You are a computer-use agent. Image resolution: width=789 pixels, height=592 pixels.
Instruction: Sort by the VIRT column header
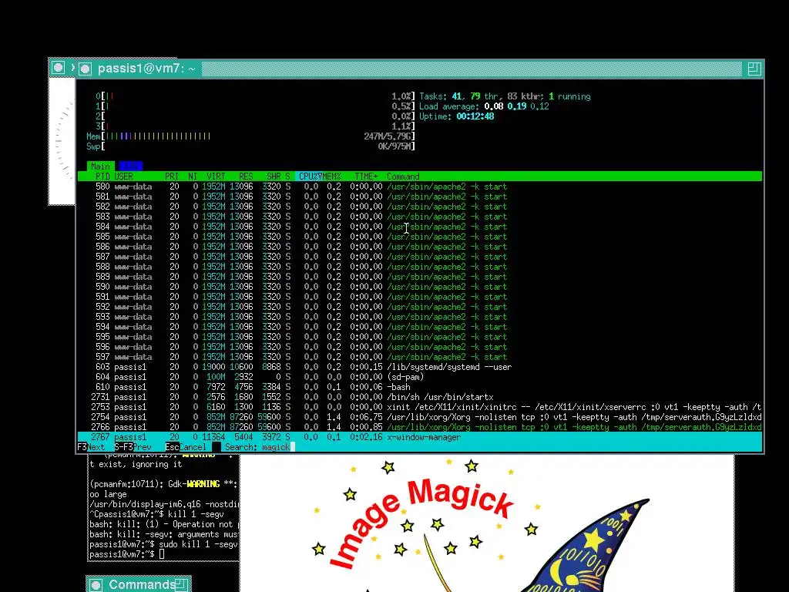click(x=216, y=177)
